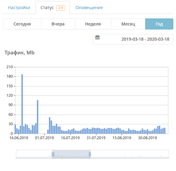Select the Неделя period
The height and width of the screenshot is (171, 176).
[x=93, y=24]
